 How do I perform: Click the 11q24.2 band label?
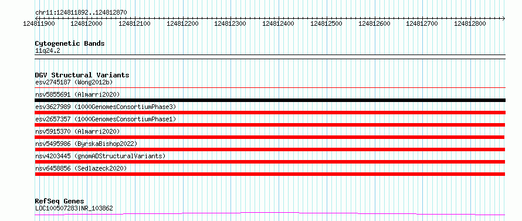[x=48, y=51]
